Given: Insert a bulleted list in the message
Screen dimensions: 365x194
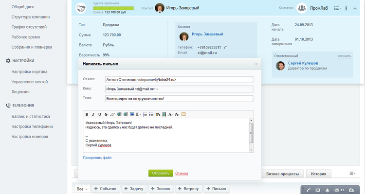Looking at the screenshot, I should (x=151, y=114).
